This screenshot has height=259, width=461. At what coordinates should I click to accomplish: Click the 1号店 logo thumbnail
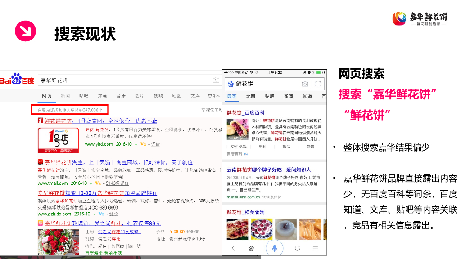[58, 140]
